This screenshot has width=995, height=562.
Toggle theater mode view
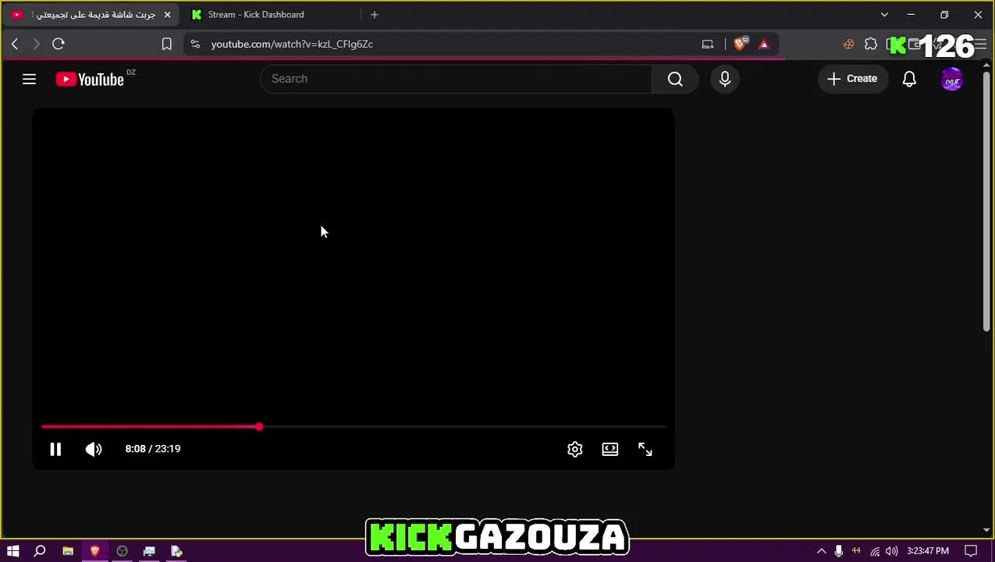(610, 449)
